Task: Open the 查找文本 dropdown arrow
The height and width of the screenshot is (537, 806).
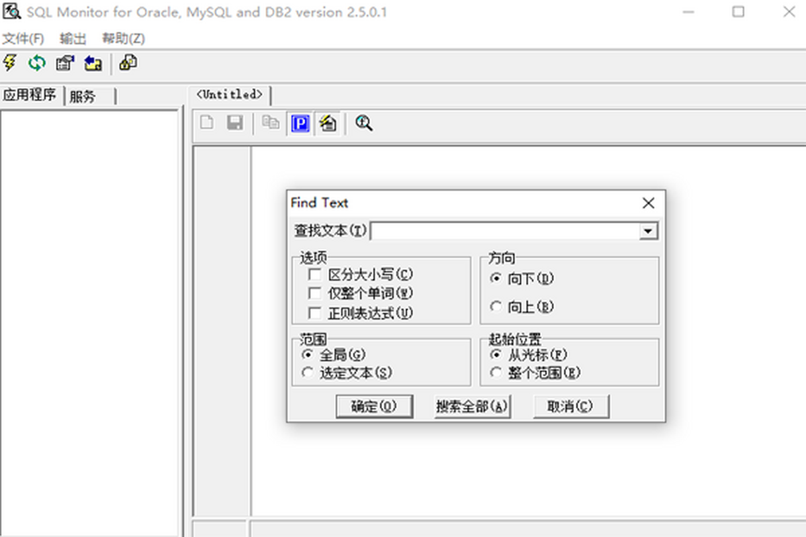Action: 647,231
